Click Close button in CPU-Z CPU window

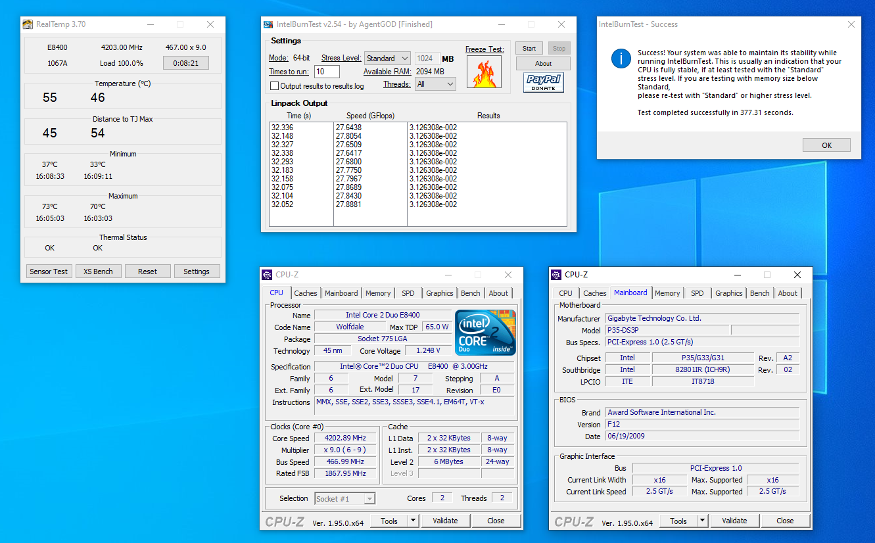(496, 521)
